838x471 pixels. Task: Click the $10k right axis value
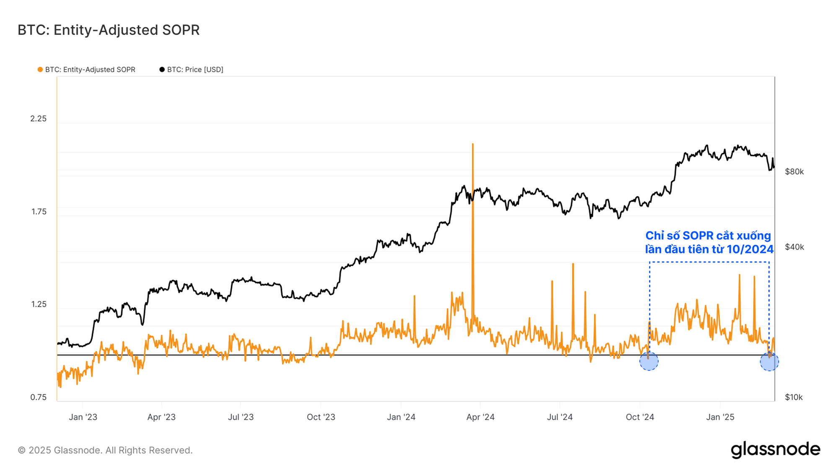[x=794, y=397]
